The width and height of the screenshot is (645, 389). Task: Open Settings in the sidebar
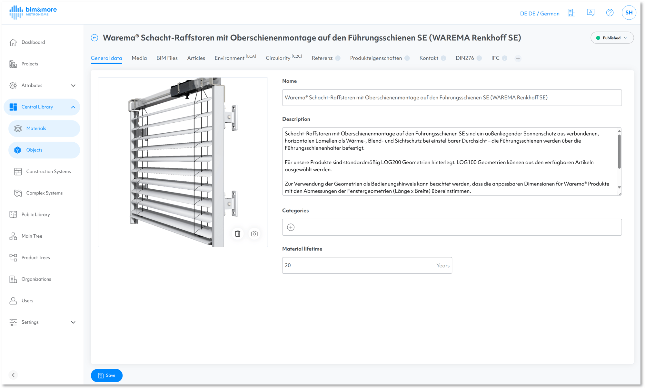[x=30, y=322]
